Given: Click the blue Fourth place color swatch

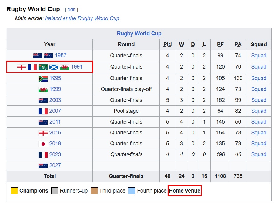Looking at the screenshot, I should pos(132,191).
